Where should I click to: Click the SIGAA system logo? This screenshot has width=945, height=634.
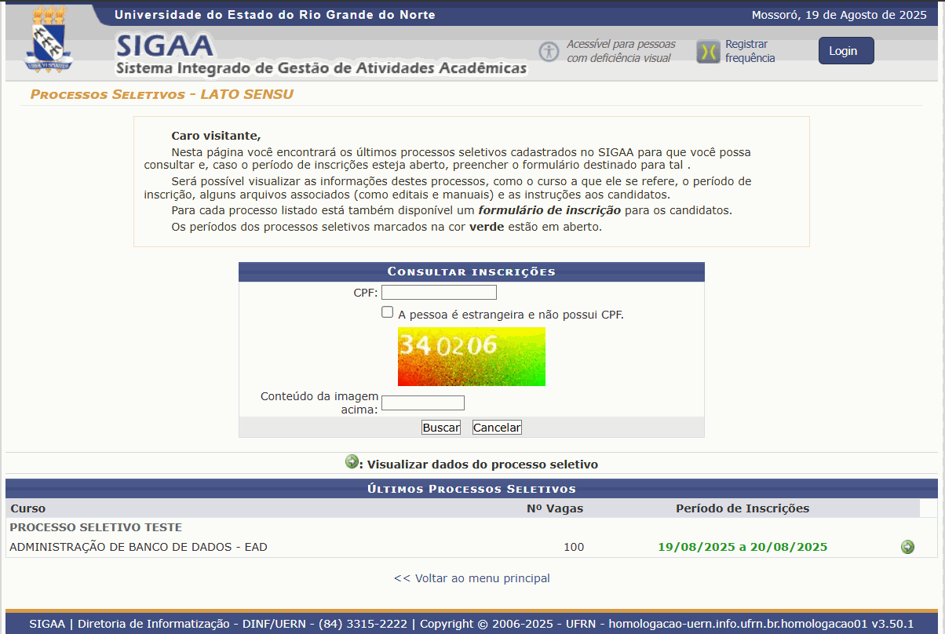165,44
